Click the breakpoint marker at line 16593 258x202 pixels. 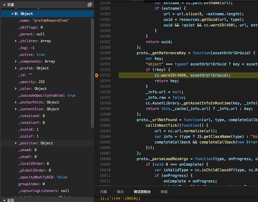point(97,75)
